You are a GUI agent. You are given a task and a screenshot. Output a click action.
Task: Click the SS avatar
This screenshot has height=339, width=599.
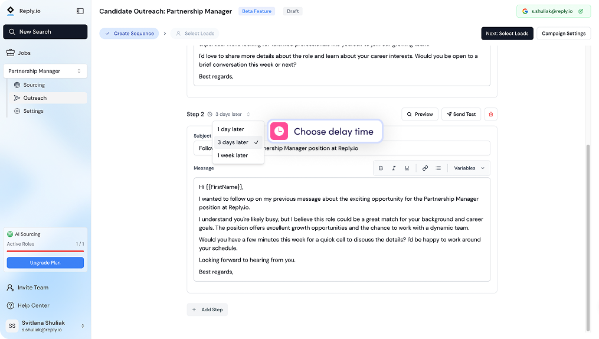click(12, 326)
